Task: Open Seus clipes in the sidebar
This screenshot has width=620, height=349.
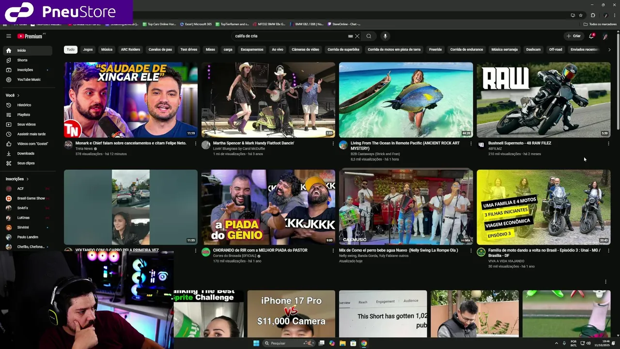Action: pos(28,163)
